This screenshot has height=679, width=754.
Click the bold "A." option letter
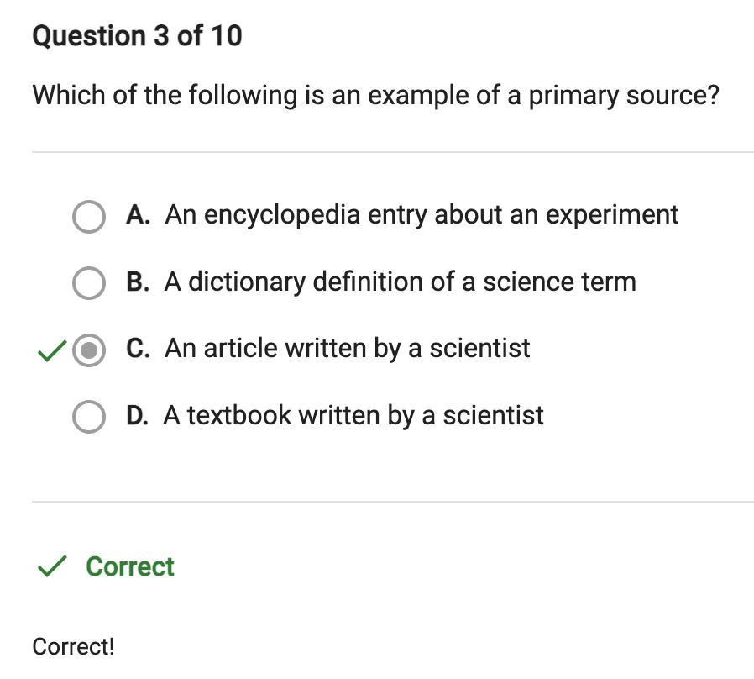click(x=138, y=215)
